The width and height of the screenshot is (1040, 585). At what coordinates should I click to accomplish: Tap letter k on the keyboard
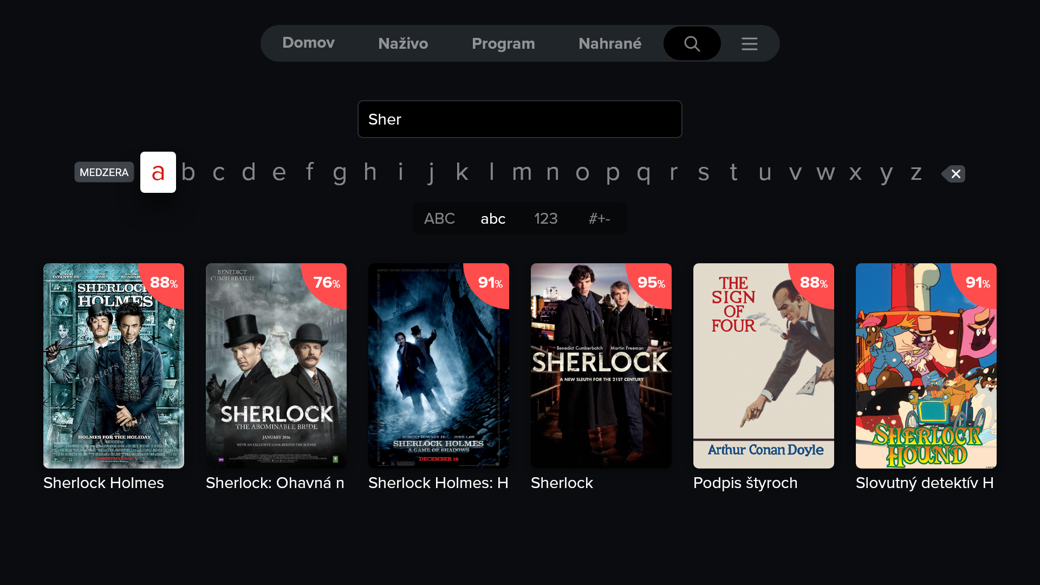point(461,172)
